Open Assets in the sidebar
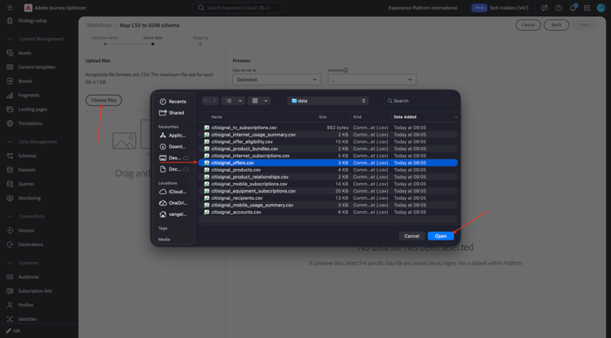611x338 pixels. point(24,53)
